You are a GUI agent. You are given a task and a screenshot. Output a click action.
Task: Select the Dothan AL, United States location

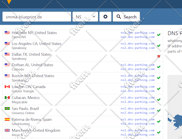33,65
